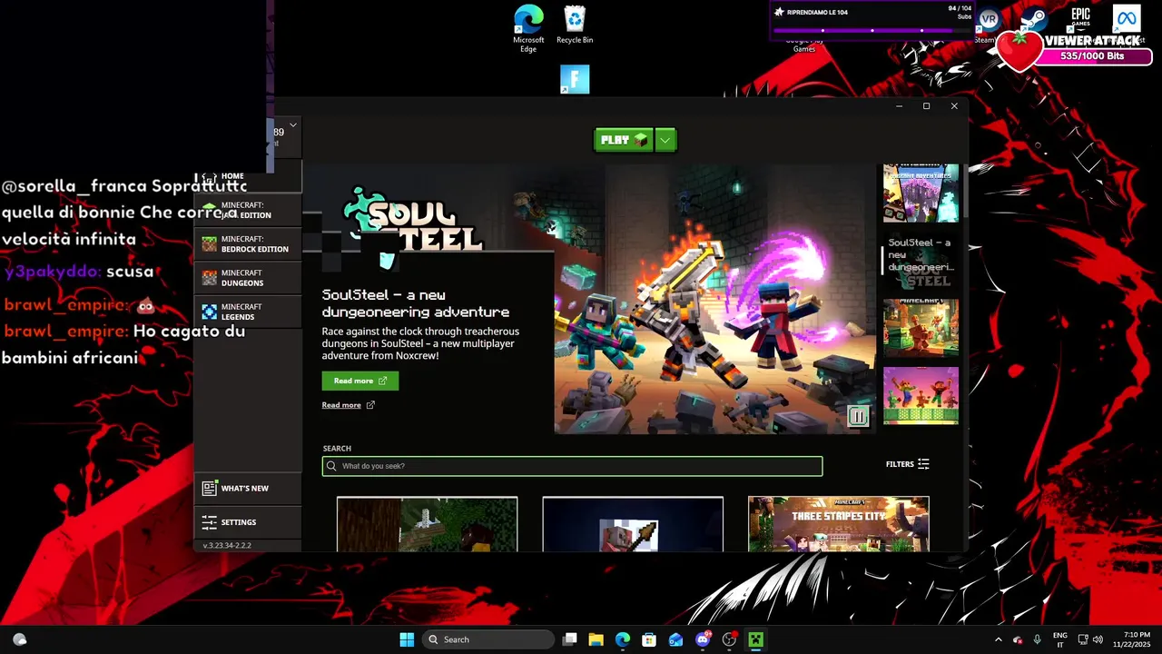
Task: Open the Filters options
Action: (908, 464)
